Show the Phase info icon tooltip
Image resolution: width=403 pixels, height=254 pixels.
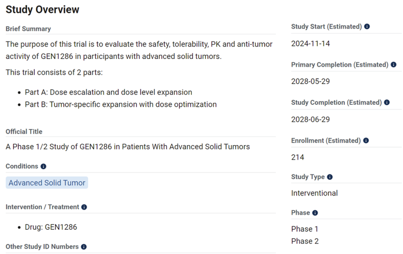315,213
